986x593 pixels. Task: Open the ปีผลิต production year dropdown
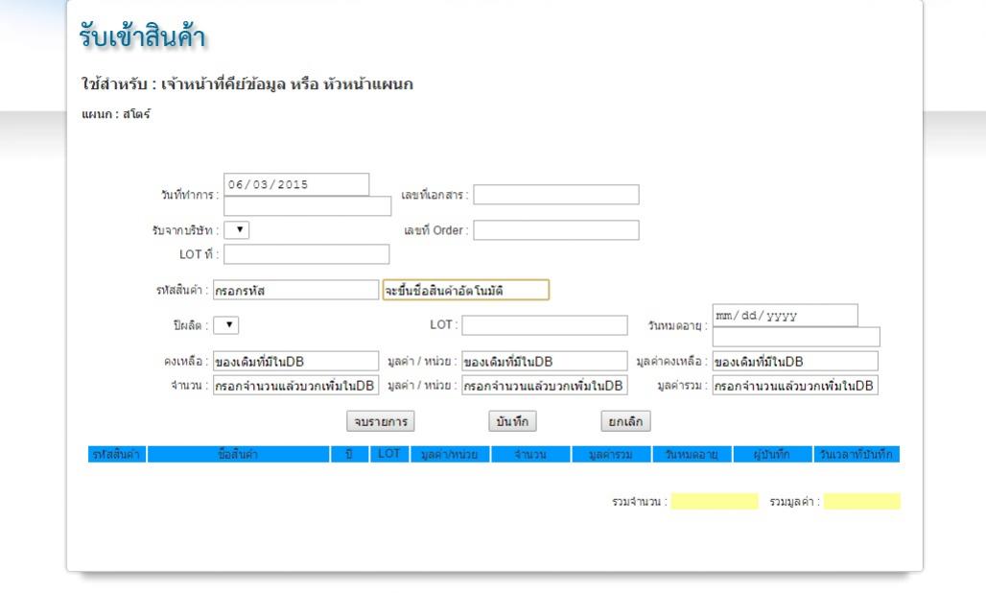(x=226, y=325)
